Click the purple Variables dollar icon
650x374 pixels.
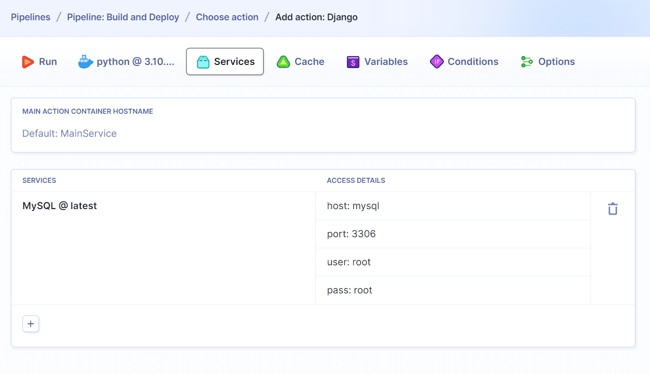[x=352, y=61]
